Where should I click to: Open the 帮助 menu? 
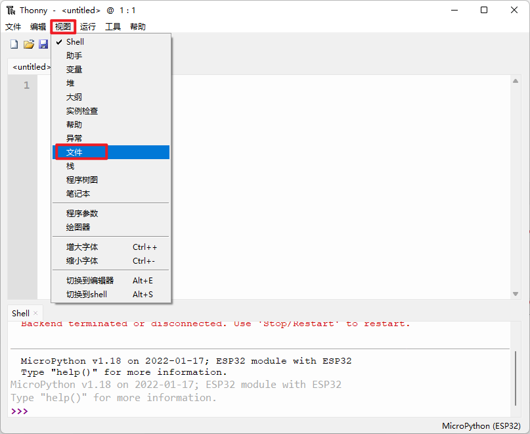point(137,26)
